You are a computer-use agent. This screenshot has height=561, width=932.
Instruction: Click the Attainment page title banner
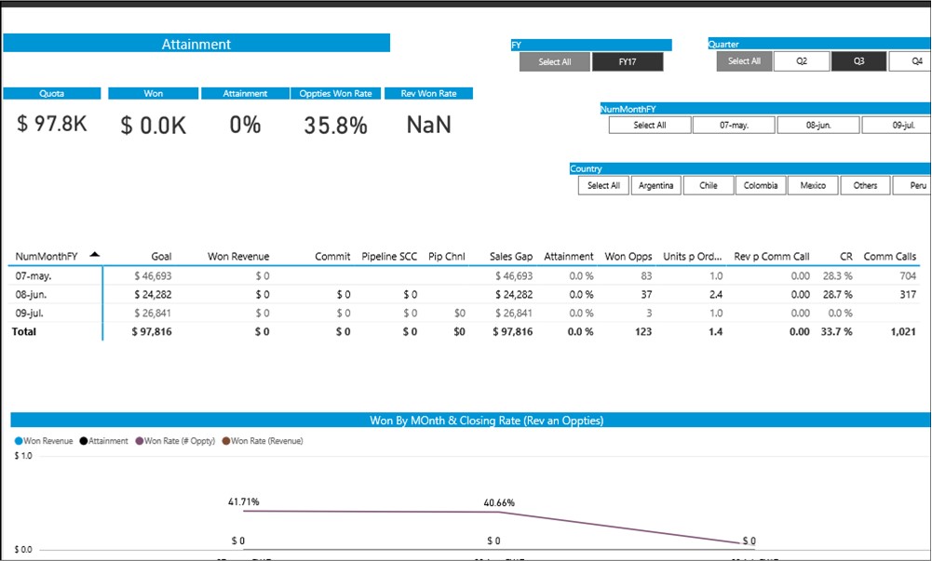(196, 44)
